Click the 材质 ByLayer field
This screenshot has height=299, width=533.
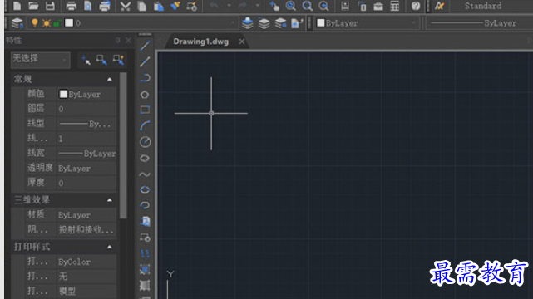[86, 215]
